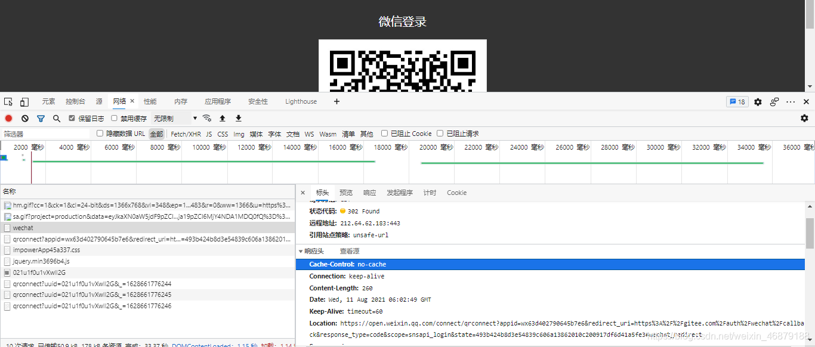Click the WeChat login QR code

[x=403, y=66]
